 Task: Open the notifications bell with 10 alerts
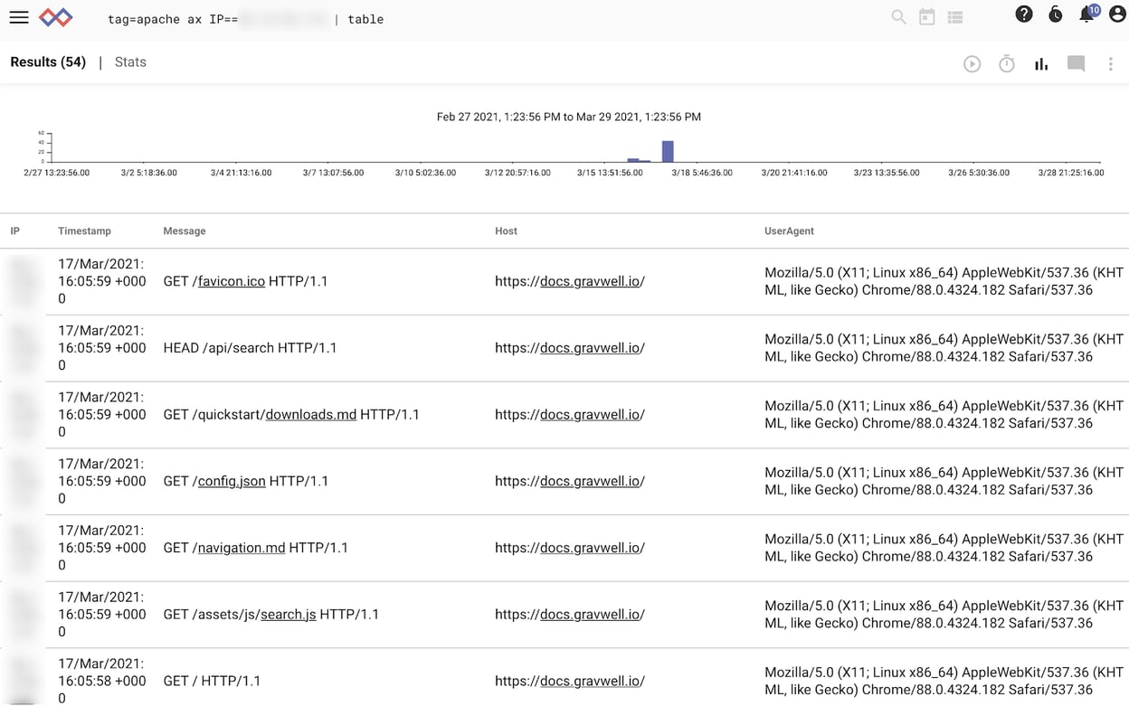[1086, 15]
